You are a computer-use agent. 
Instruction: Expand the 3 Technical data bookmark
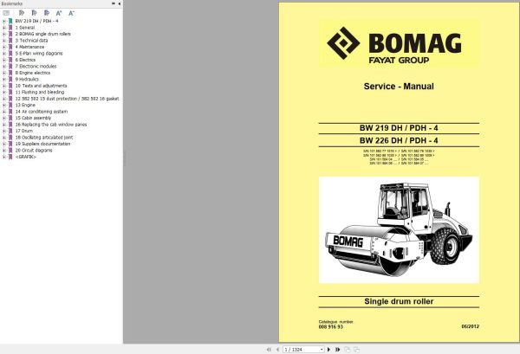(4, 41)
